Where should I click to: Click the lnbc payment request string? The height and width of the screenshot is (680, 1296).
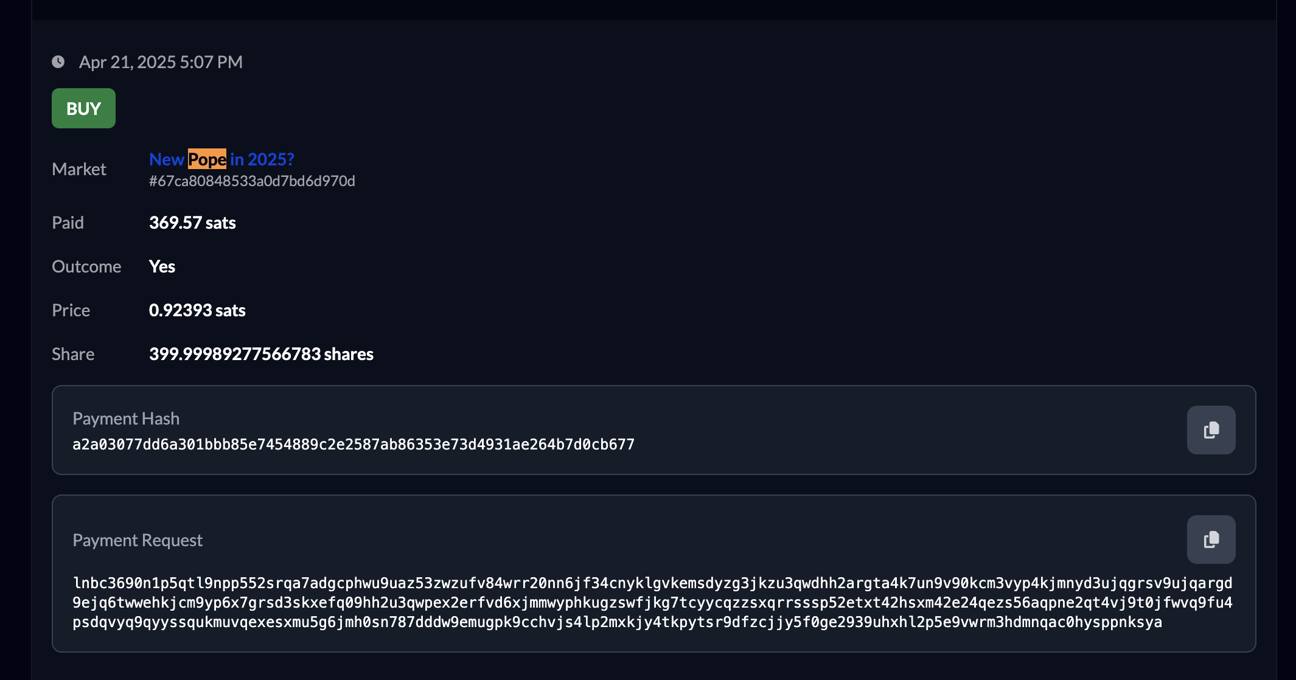652,603
